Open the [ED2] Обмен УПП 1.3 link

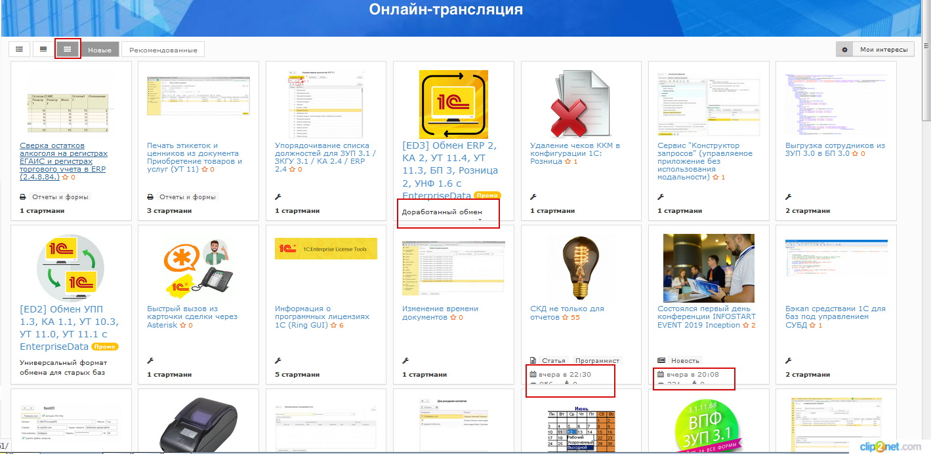coord(69,328)
